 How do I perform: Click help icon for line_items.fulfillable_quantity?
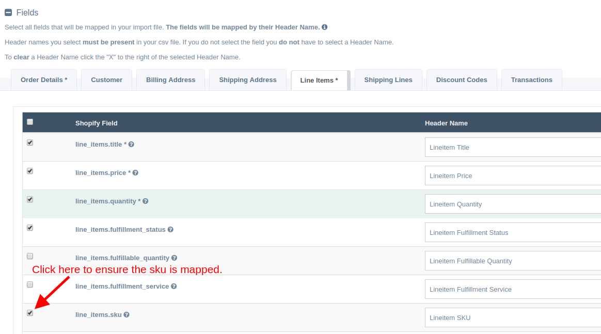pyautogui.click(x=175, y=258)
